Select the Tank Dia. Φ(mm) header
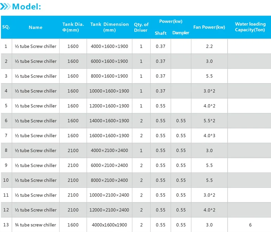 click(x=73, y=27)
